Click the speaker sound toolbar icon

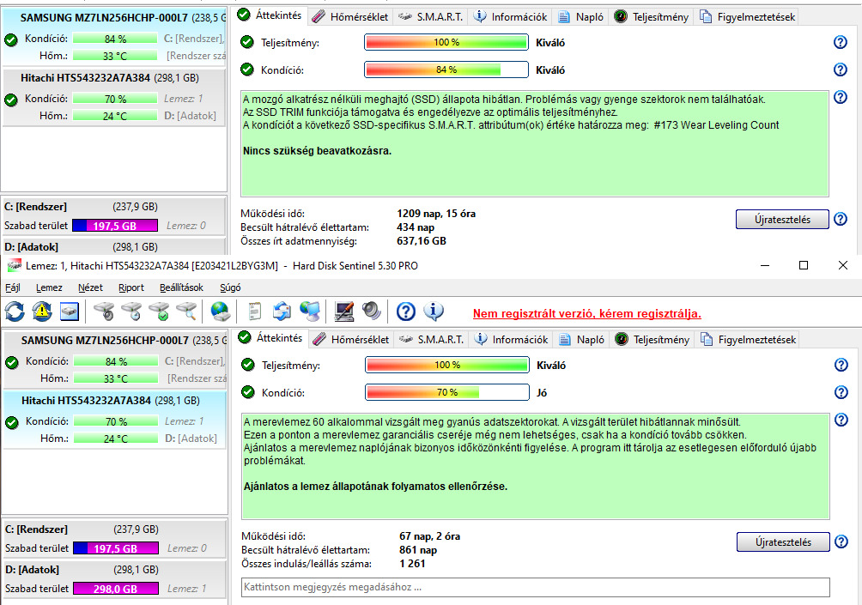tap(372, 312)
